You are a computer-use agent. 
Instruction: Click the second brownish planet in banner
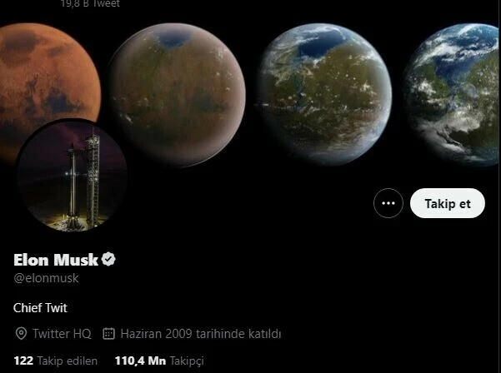pyautogui.click(x=178, y=94)
